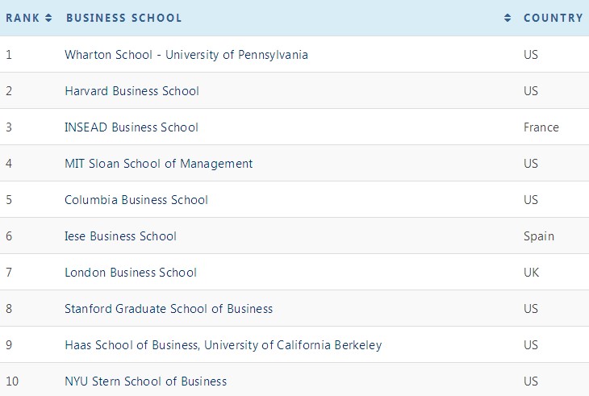
Task: Click rank number 10 cell
Action: click(12, 381)
